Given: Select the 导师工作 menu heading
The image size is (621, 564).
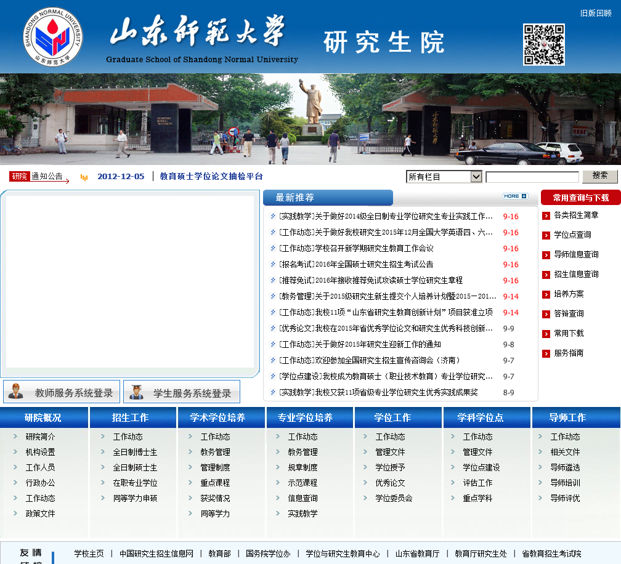Looking at the screenshot, I should pyautogui.click(x=567, y=417).
